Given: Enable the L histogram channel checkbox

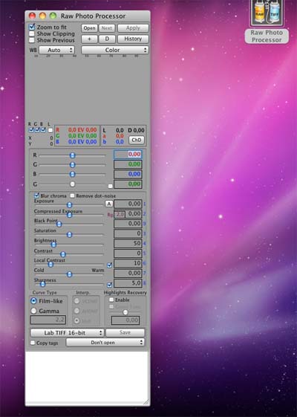Looking at the screenshot, I should click(x=50, y=130).
